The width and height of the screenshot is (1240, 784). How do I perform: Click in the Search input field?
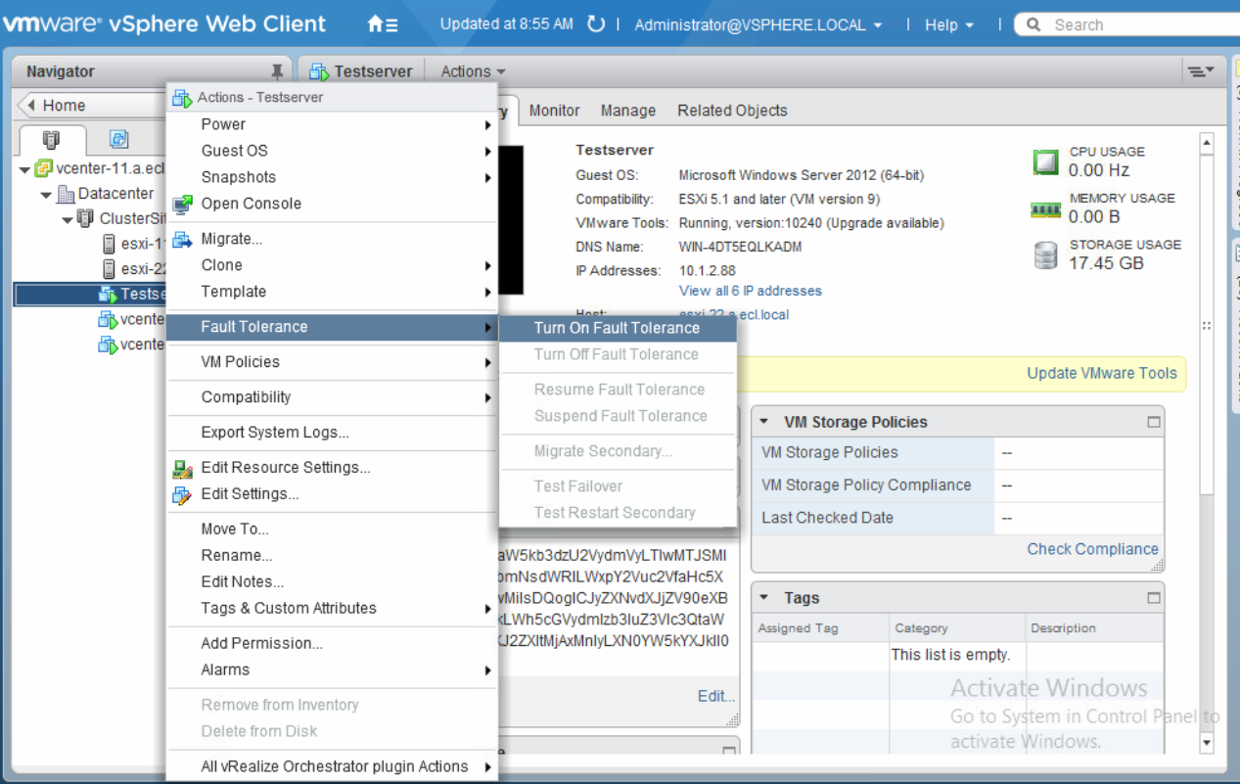pyautogui.click(x=1133, y=25)
